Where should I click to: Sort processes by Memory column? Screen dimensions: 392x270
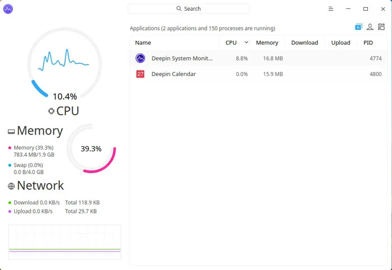[x=267, y=43]
